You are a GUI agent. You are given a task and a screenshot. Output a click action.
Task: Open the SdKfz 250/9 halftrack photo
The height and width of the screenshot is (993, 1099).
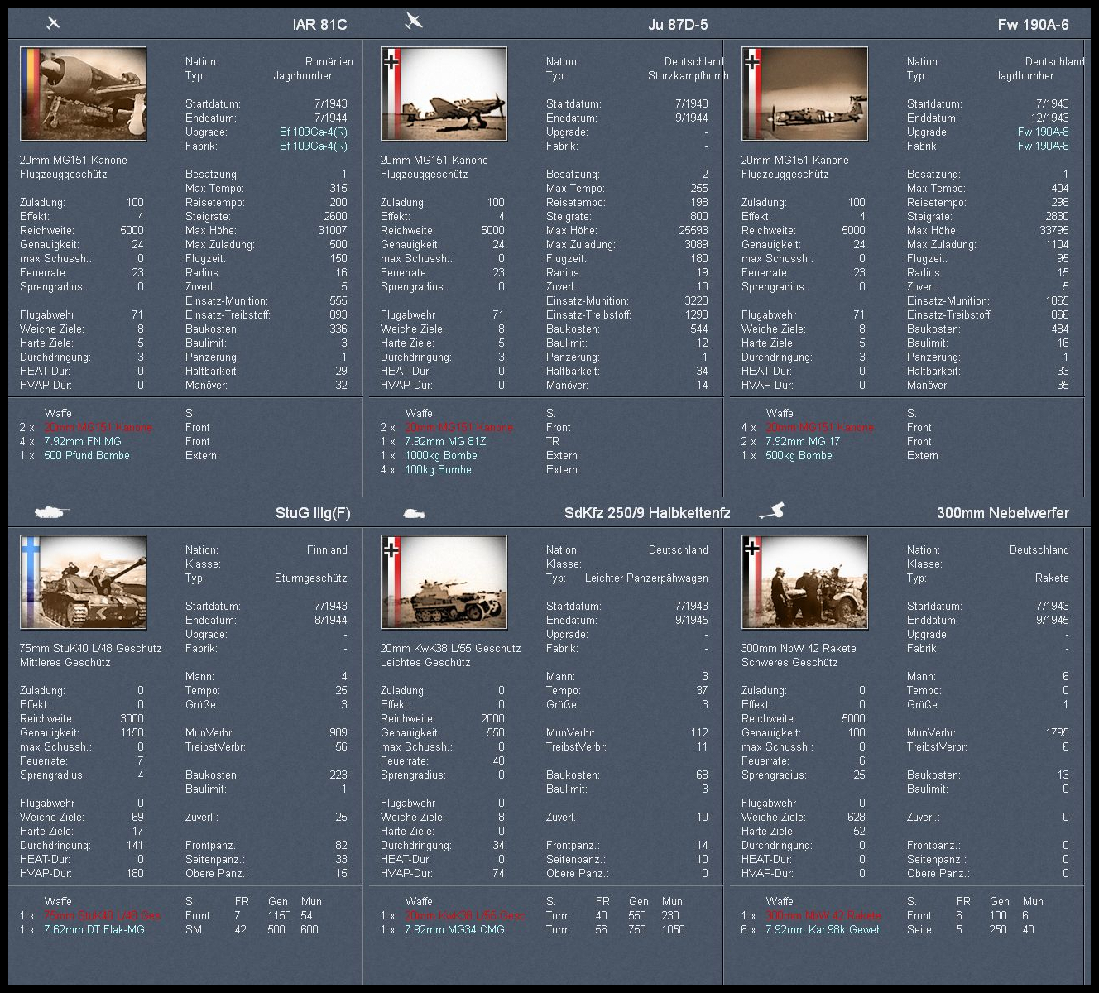click(x=444, y=582)
